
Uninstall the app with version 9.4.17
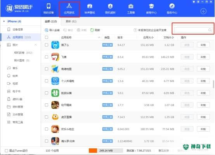(203, 45)
